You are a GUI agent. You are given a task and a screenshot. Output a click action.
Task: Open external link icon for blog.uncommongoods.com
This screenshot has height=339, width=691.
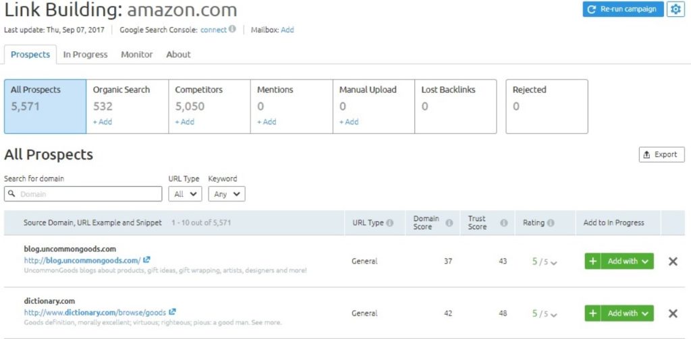click(146, 259)
